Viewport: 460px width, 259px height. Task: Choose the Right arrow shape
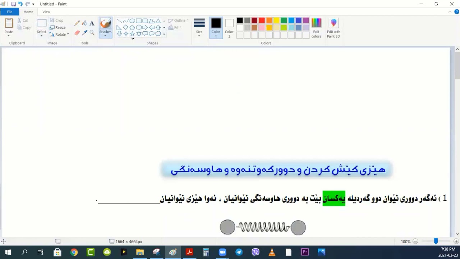click(145, 27)
